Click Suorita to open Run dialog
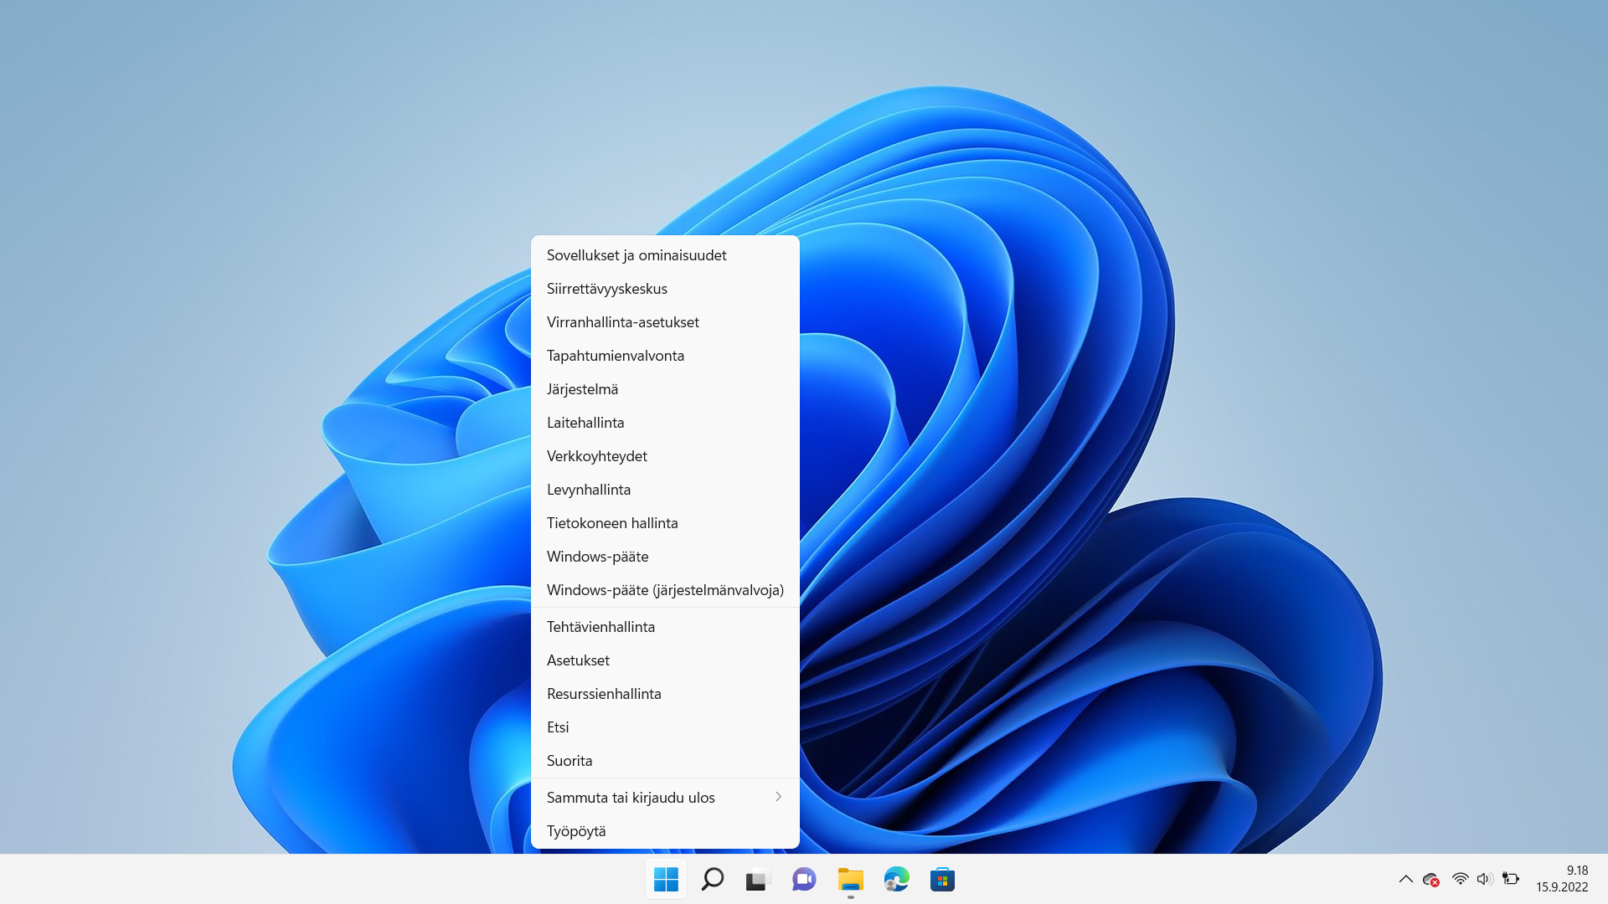The width and height of the screenshot is (1608, 904). coord(570,760)
